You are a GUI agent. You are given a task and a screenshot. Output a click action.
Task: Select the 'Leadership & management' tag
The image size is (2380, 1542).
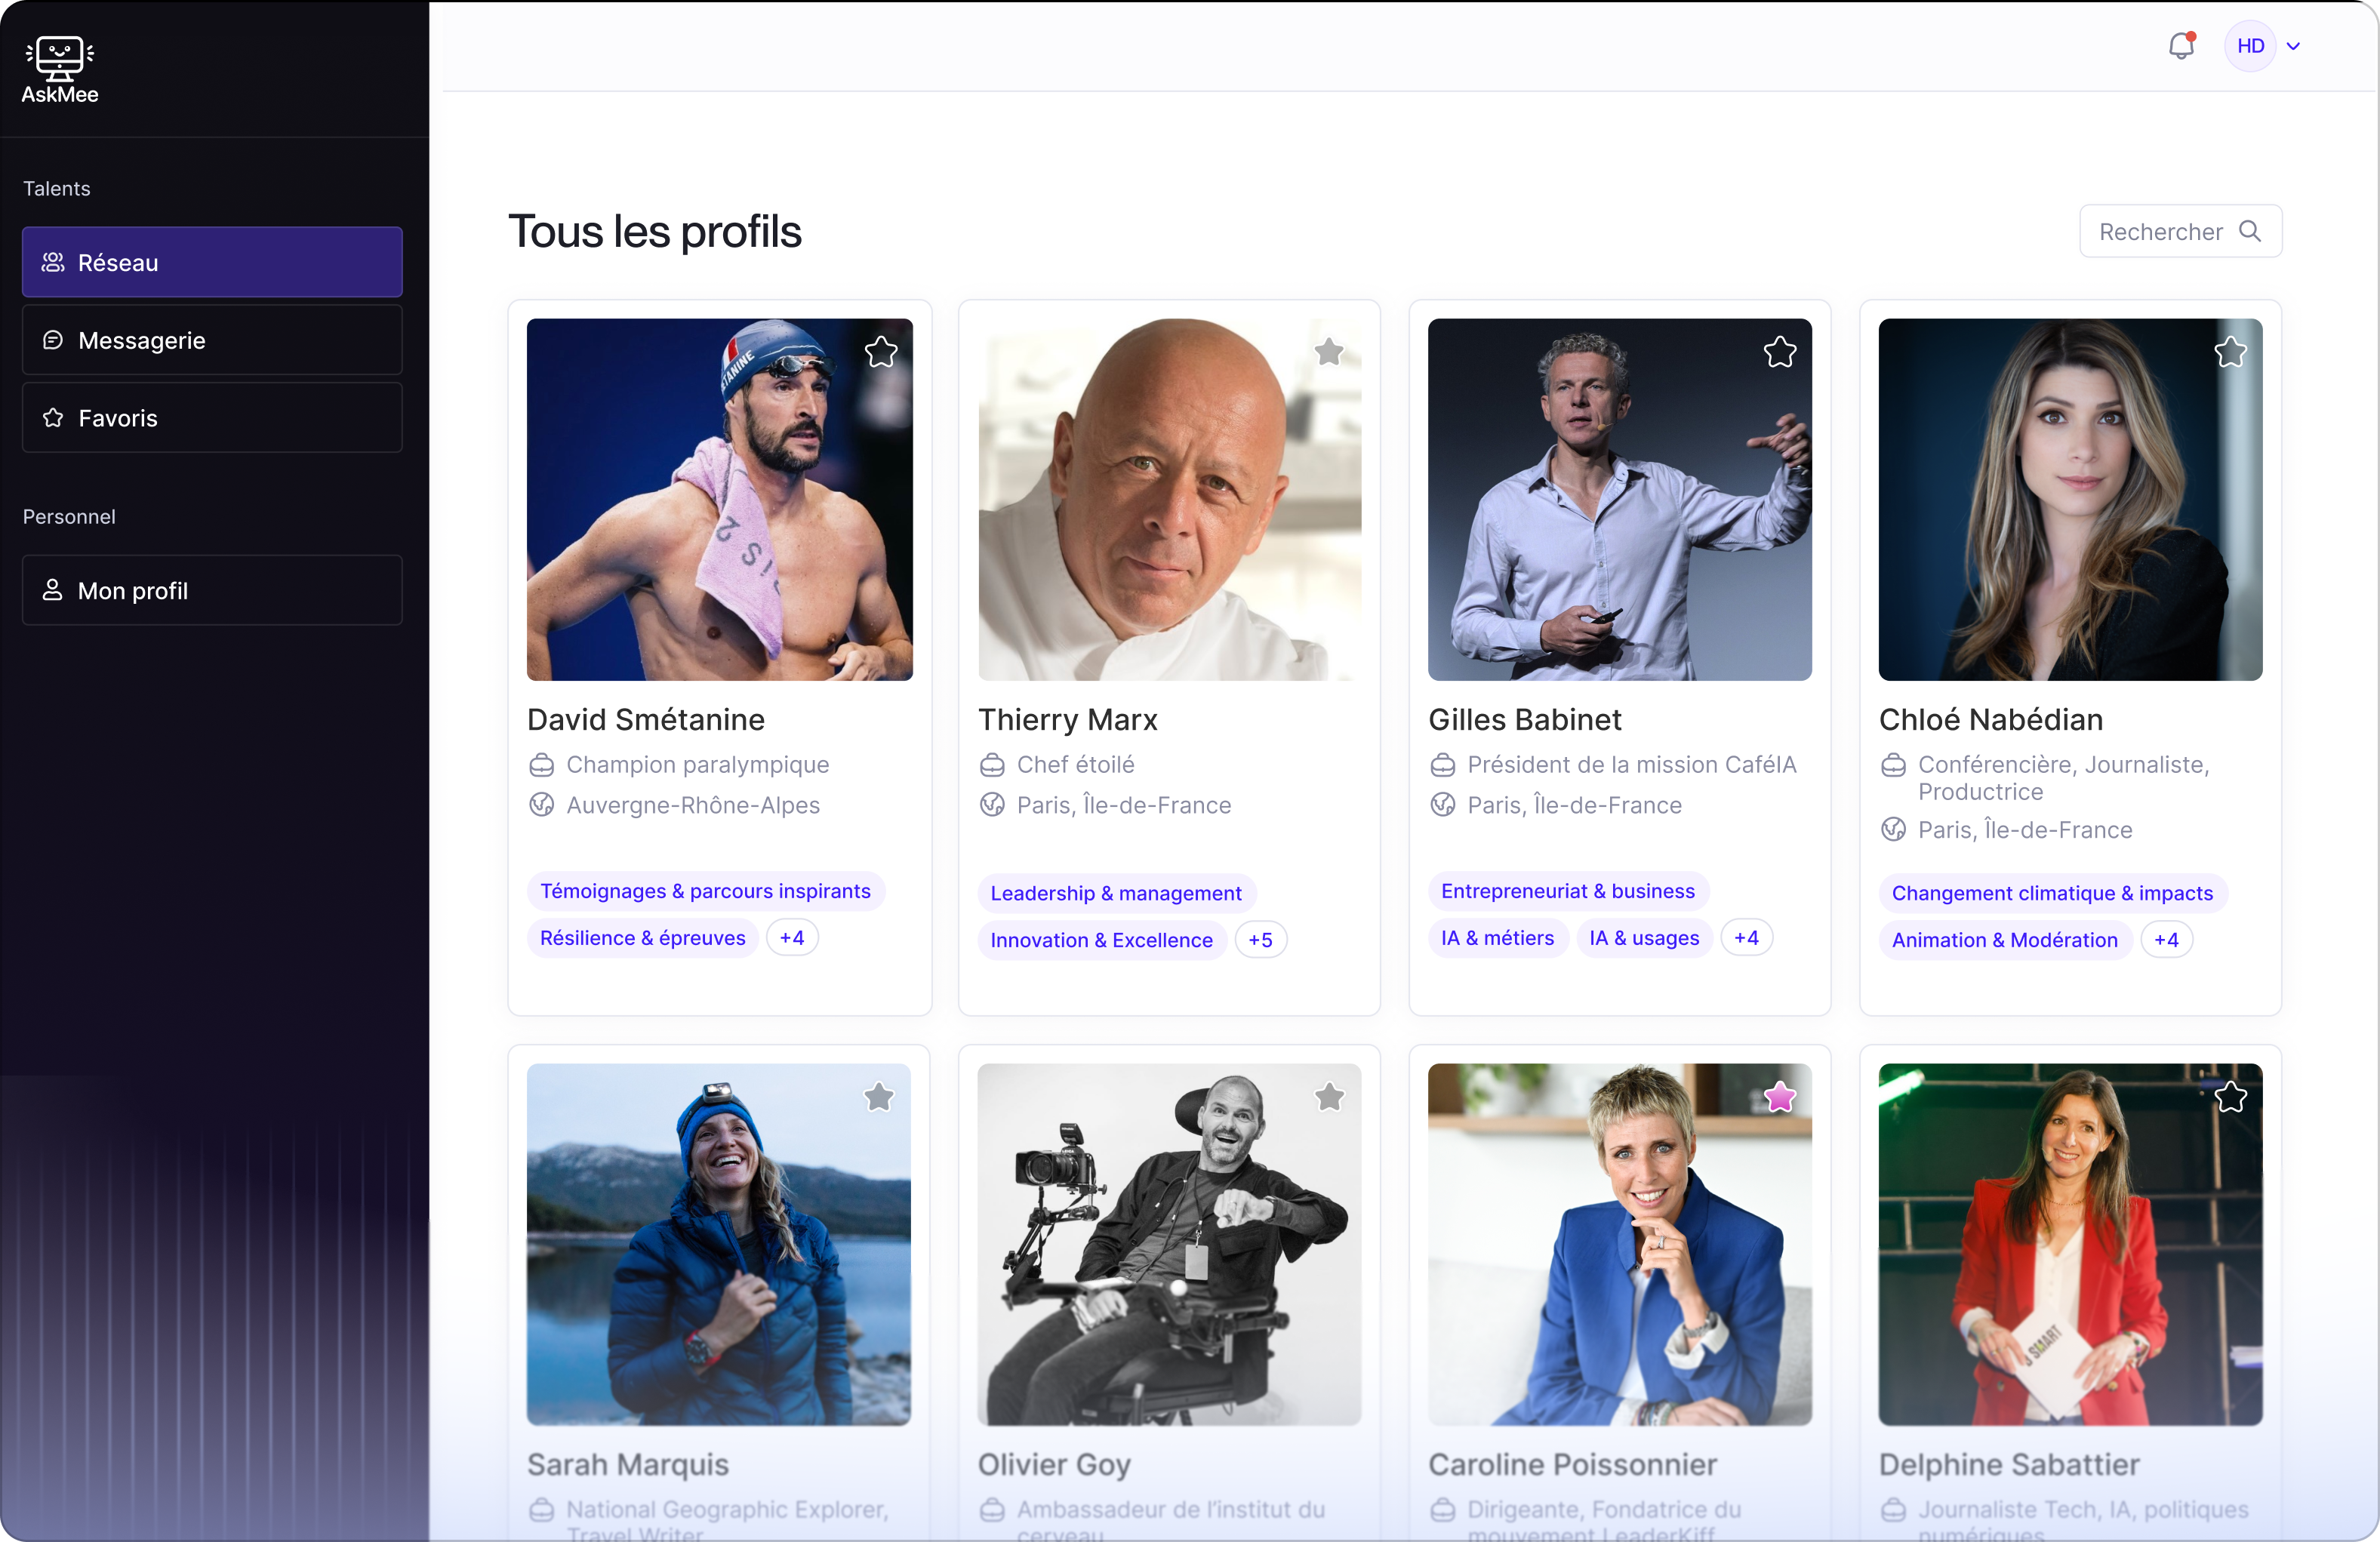tap(1116, 893)
